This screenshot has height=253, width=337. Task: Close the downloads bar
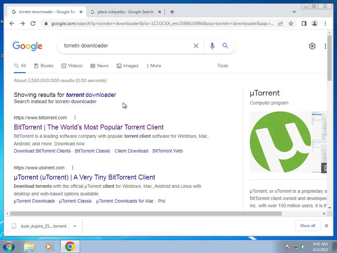pos(326,226)
